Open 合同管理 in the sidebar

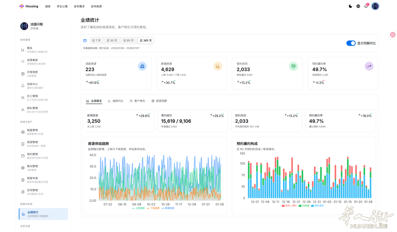click(x=43, y=192)
